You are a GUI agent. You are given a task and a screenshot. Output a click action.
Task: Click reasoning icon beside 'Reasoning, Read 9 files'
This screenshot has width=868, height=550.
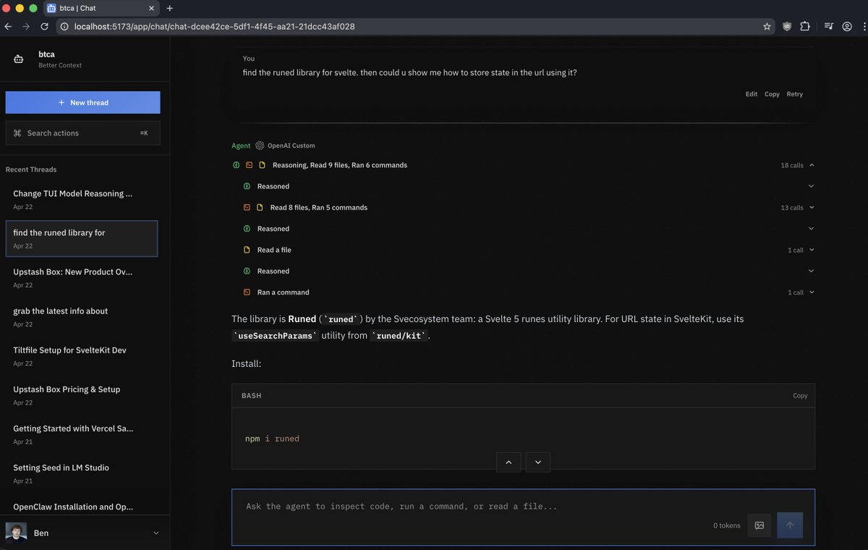pyautogui.click(x=236, y=165)
